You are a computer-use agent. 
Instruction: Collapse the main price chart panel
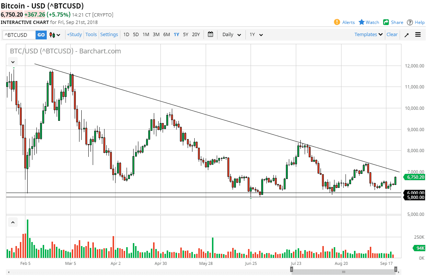13,62
